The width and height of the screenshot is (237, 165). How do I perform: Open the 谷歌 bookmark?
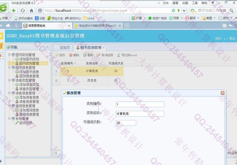click(40, 18)
